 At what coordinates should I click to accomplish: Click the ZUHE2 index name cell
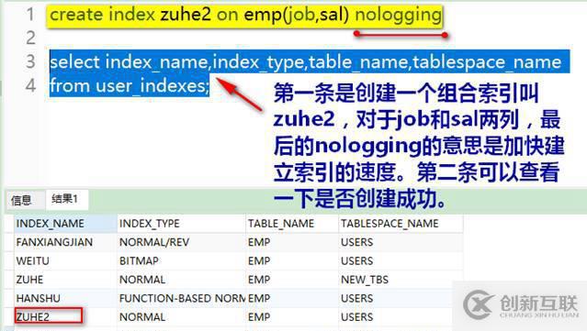(x=65, y=317)
